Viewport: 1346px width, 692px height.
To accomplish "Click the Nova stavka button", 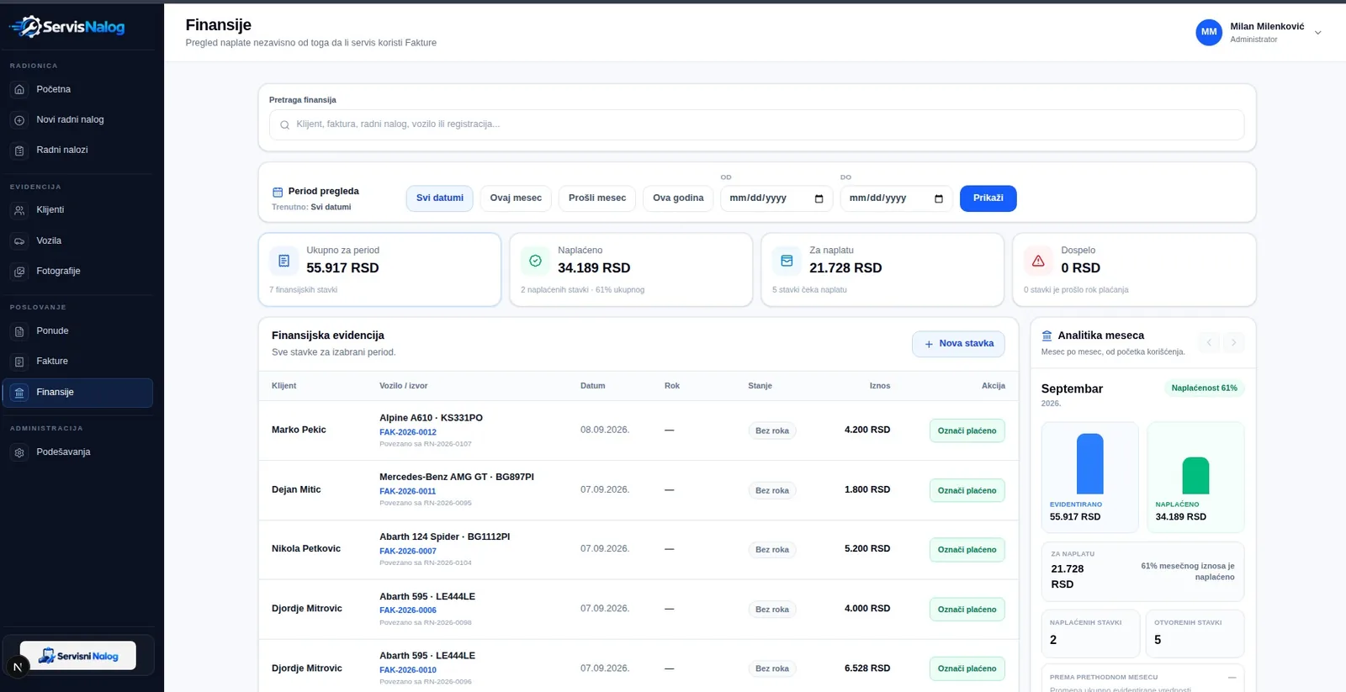I will tap(958, 344).
